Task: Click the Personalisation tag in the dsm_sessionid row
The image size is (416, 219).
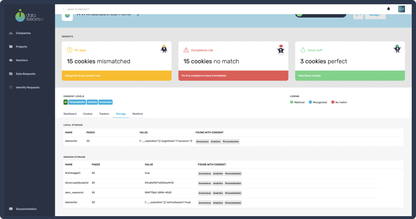Action: [233, 193]
